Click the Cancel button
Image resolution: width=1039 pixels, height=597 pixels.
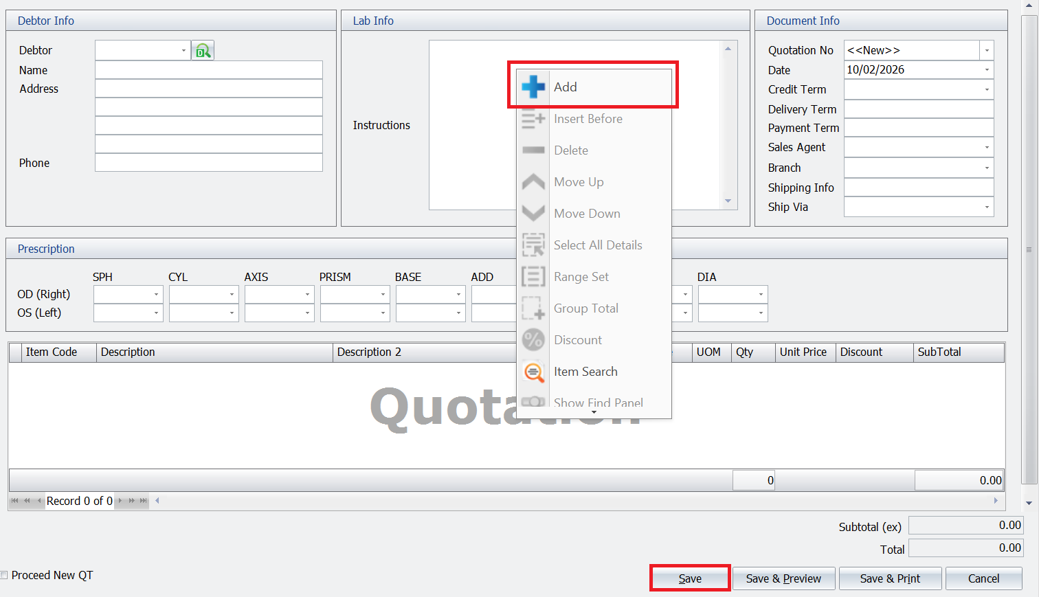(x=983, y=578)
